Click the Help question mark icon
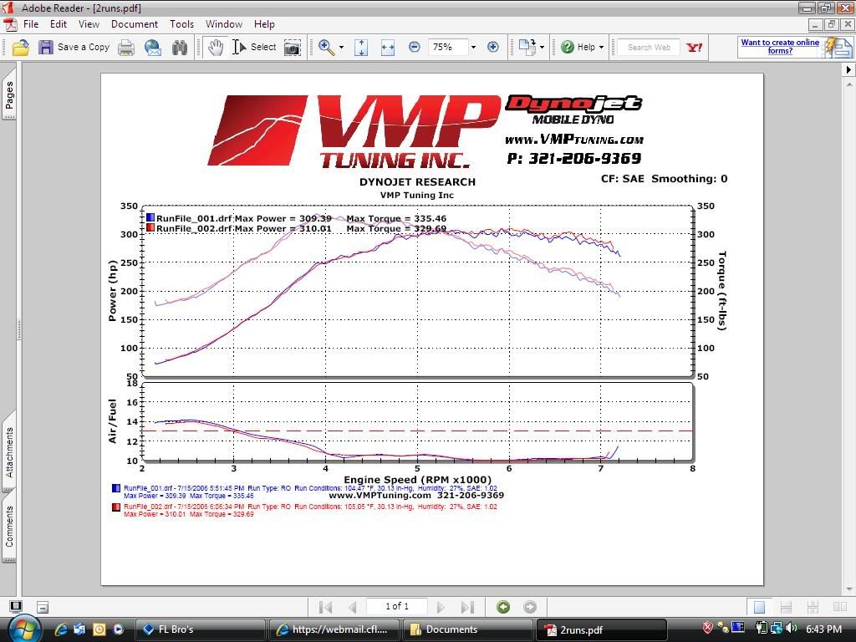Image resolution: width=856 pixels, height=642 pixels. point(568,48)
